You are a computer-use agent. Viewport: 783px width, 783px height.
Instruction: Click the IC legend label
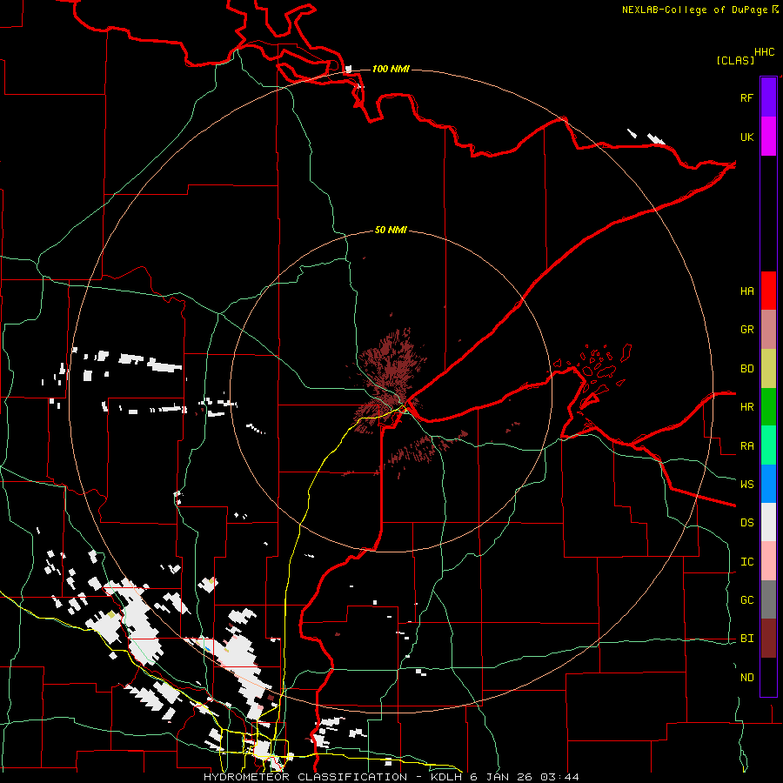coord(746,562)
